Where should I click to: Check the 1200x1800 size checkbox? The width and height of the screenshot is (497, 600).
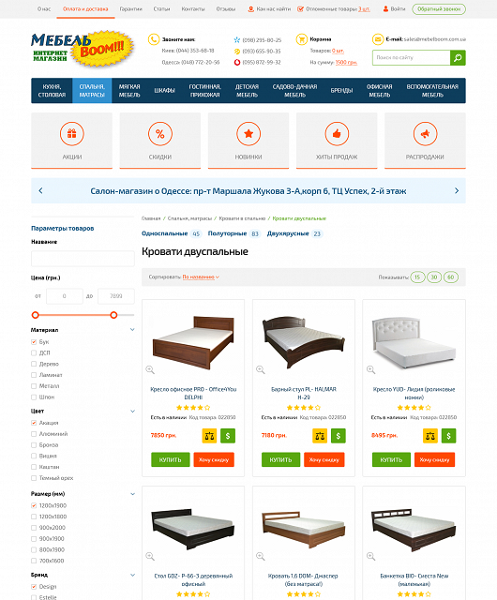[x=34, y=517]
